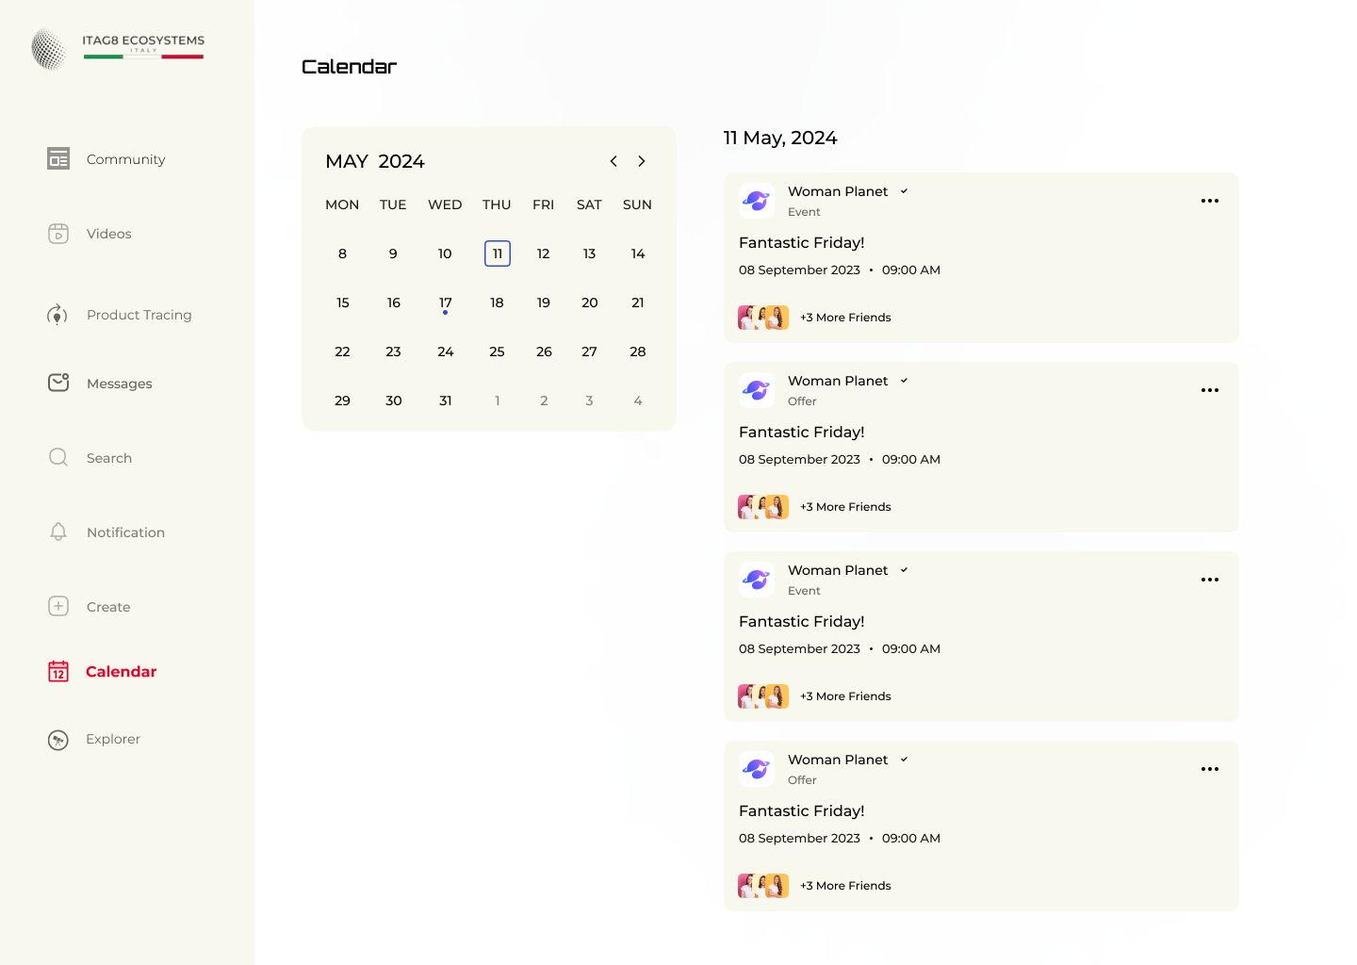
Task: Go to previous month with left chevron
Action: pyautogui.click(x=613, y=161)
